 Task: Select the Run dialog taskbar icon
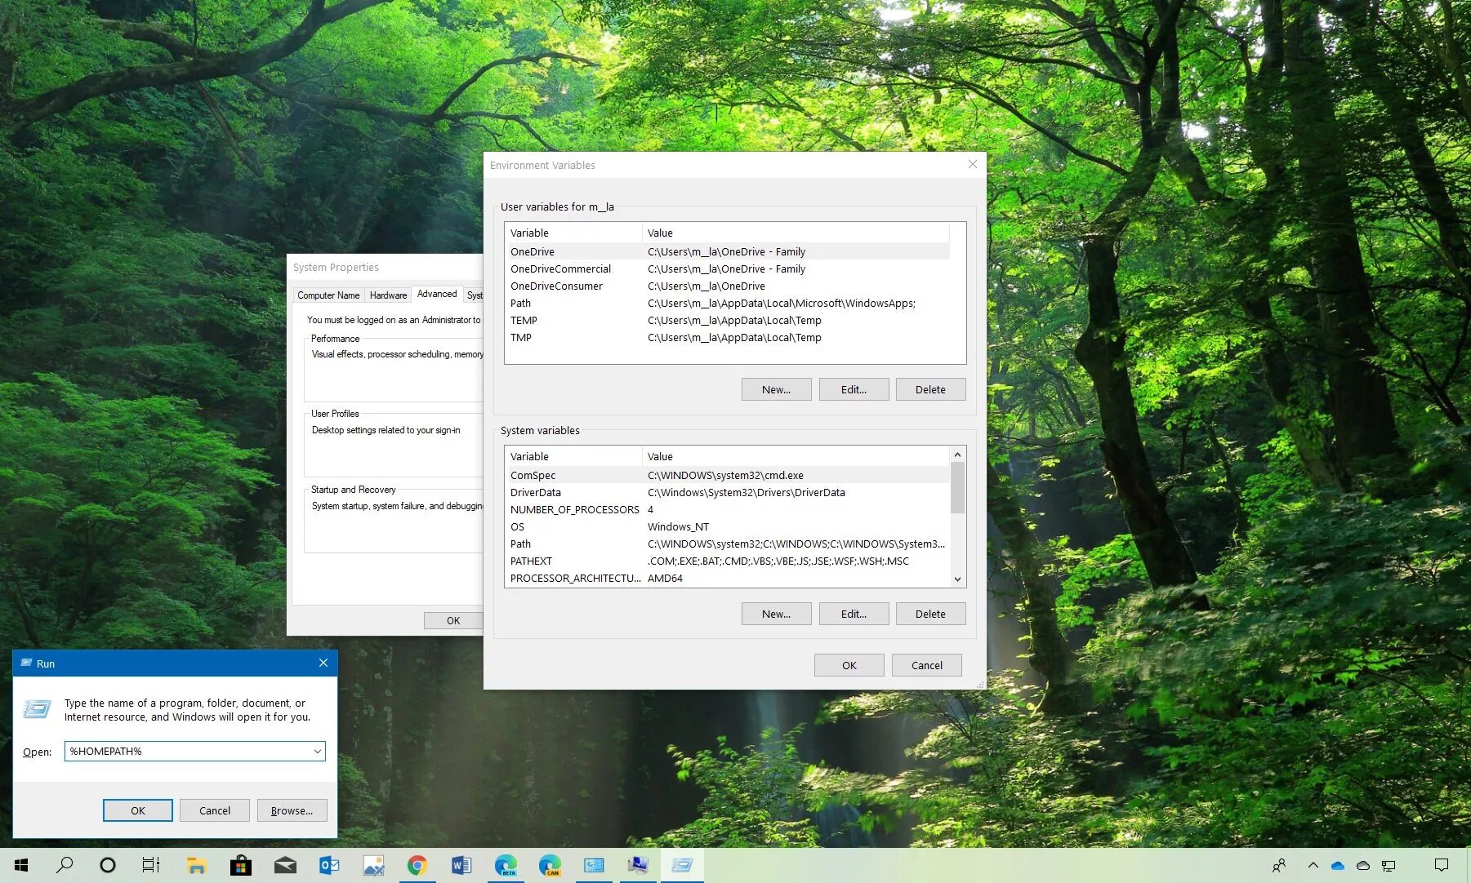pyautogui.click(x=682, y=865)
